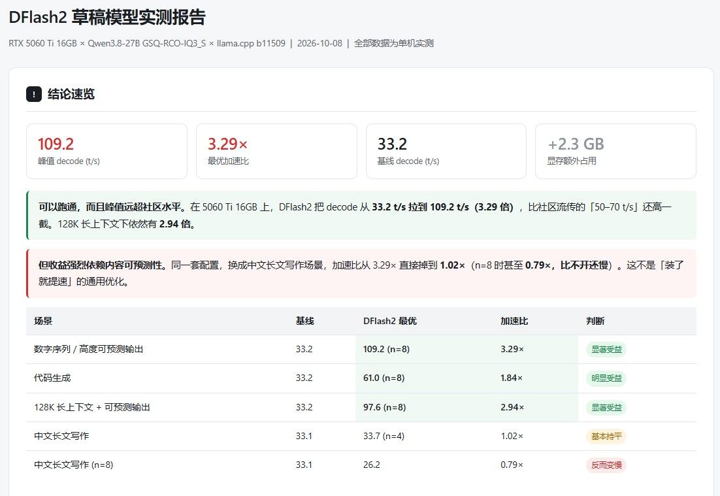
Task: Click the 结论速览 section heading
Action: [x=71, y=94]
